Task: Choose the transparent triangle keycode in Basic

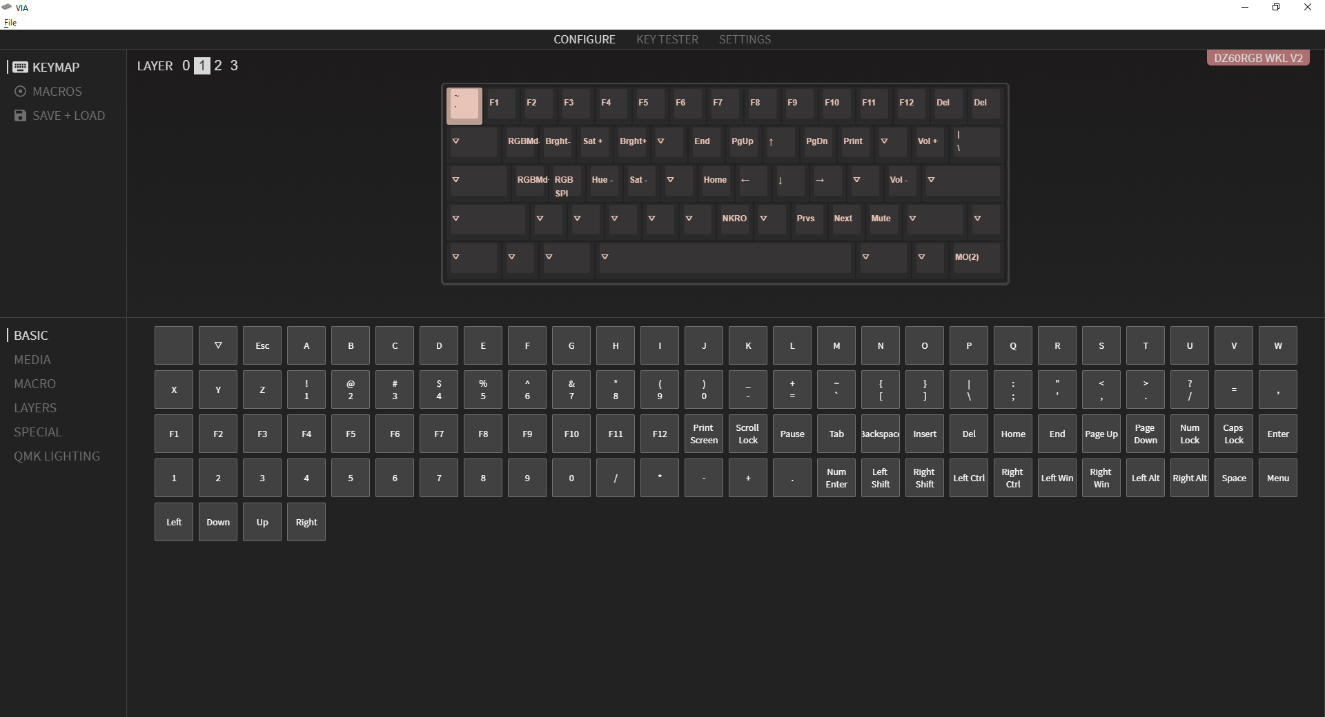Action: click(x=218, y=345)
